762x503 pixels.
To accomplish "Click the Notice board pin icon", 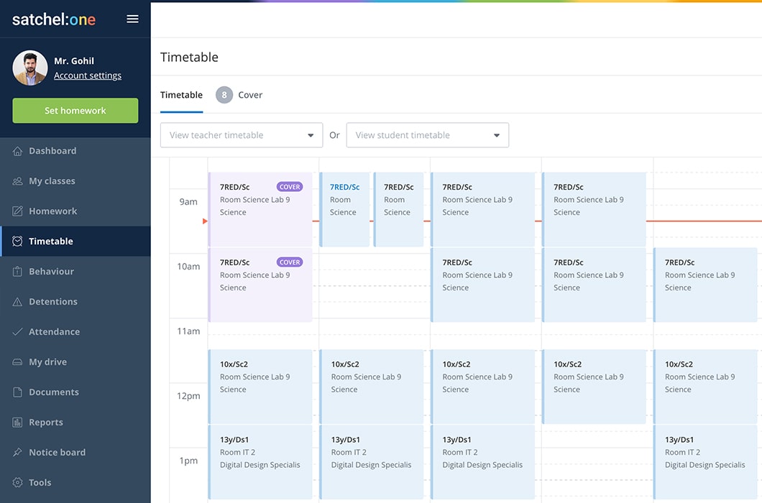I will pyautogui.click(x=18, y=453).
